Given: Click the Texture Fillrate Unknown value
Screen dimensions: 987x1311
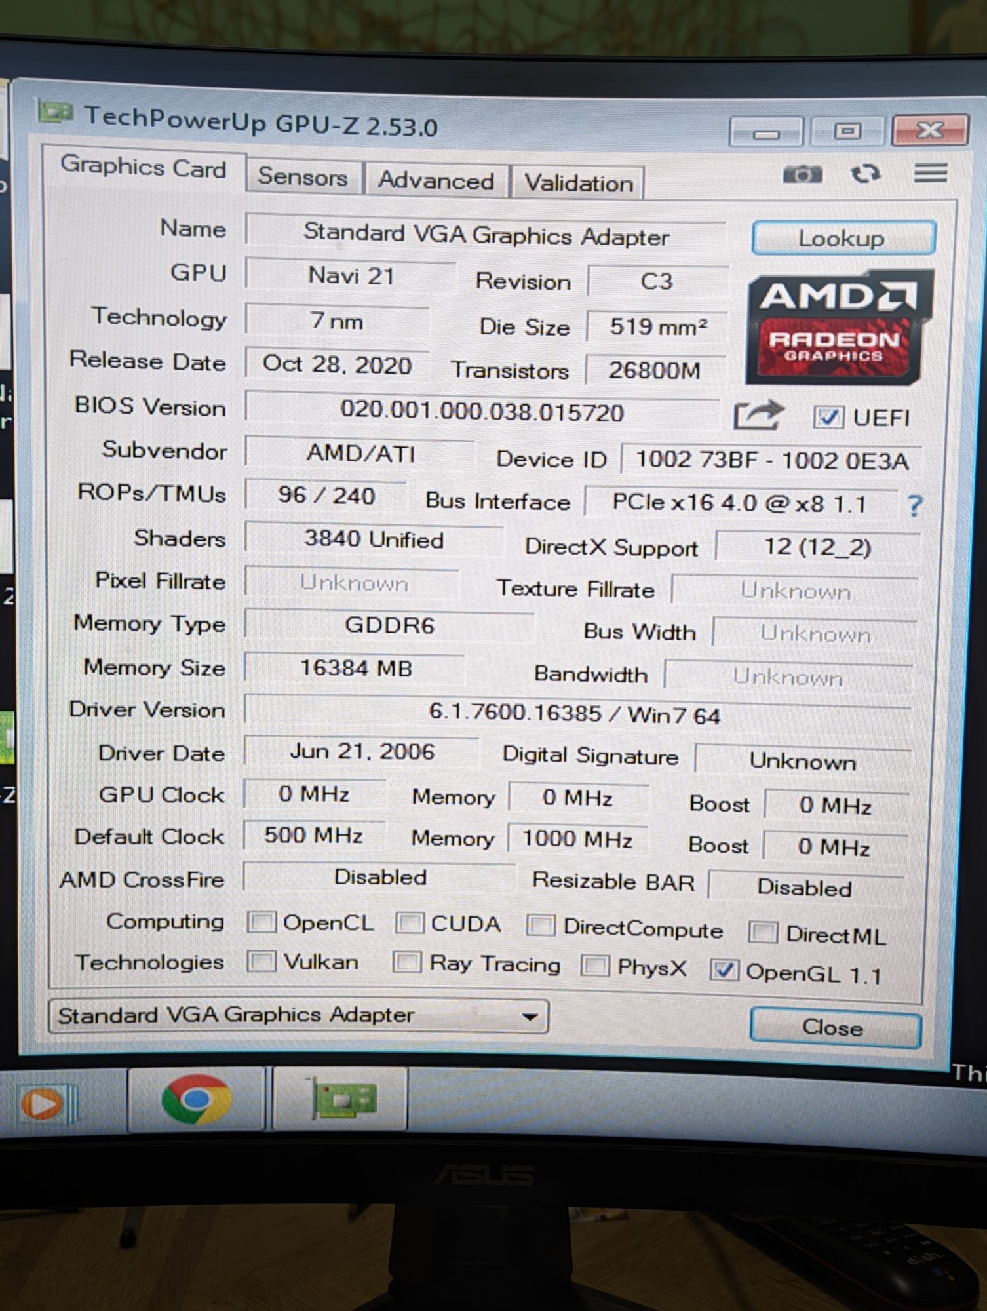Looking at the screenshot, I should 795,591.
